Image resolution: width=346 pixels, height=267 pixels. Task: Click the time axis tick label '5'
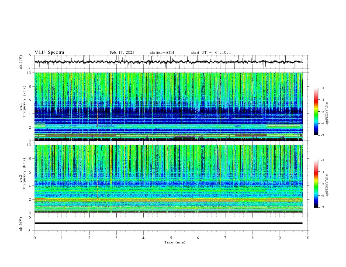(171, 238)
